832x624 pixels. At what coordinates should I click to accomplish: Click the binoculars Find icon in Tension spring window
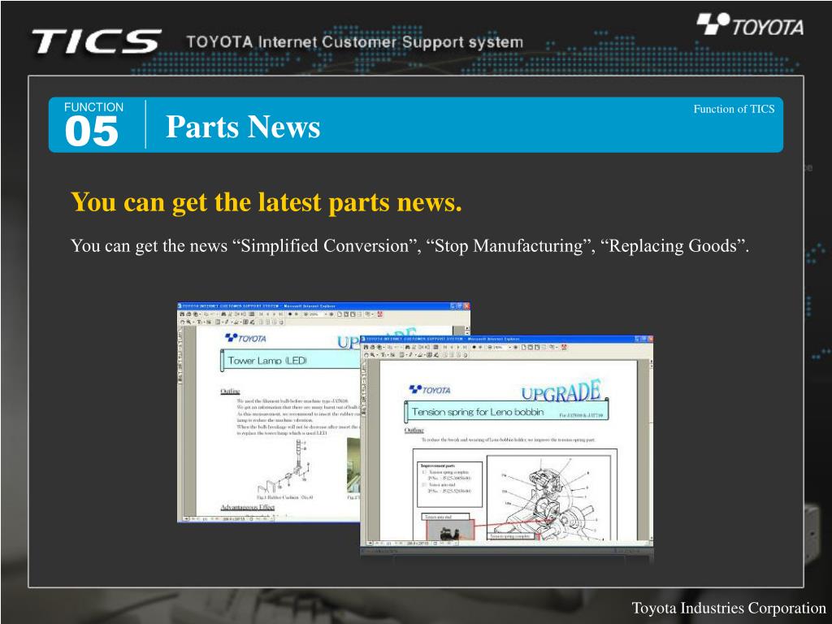click(406, 347)
